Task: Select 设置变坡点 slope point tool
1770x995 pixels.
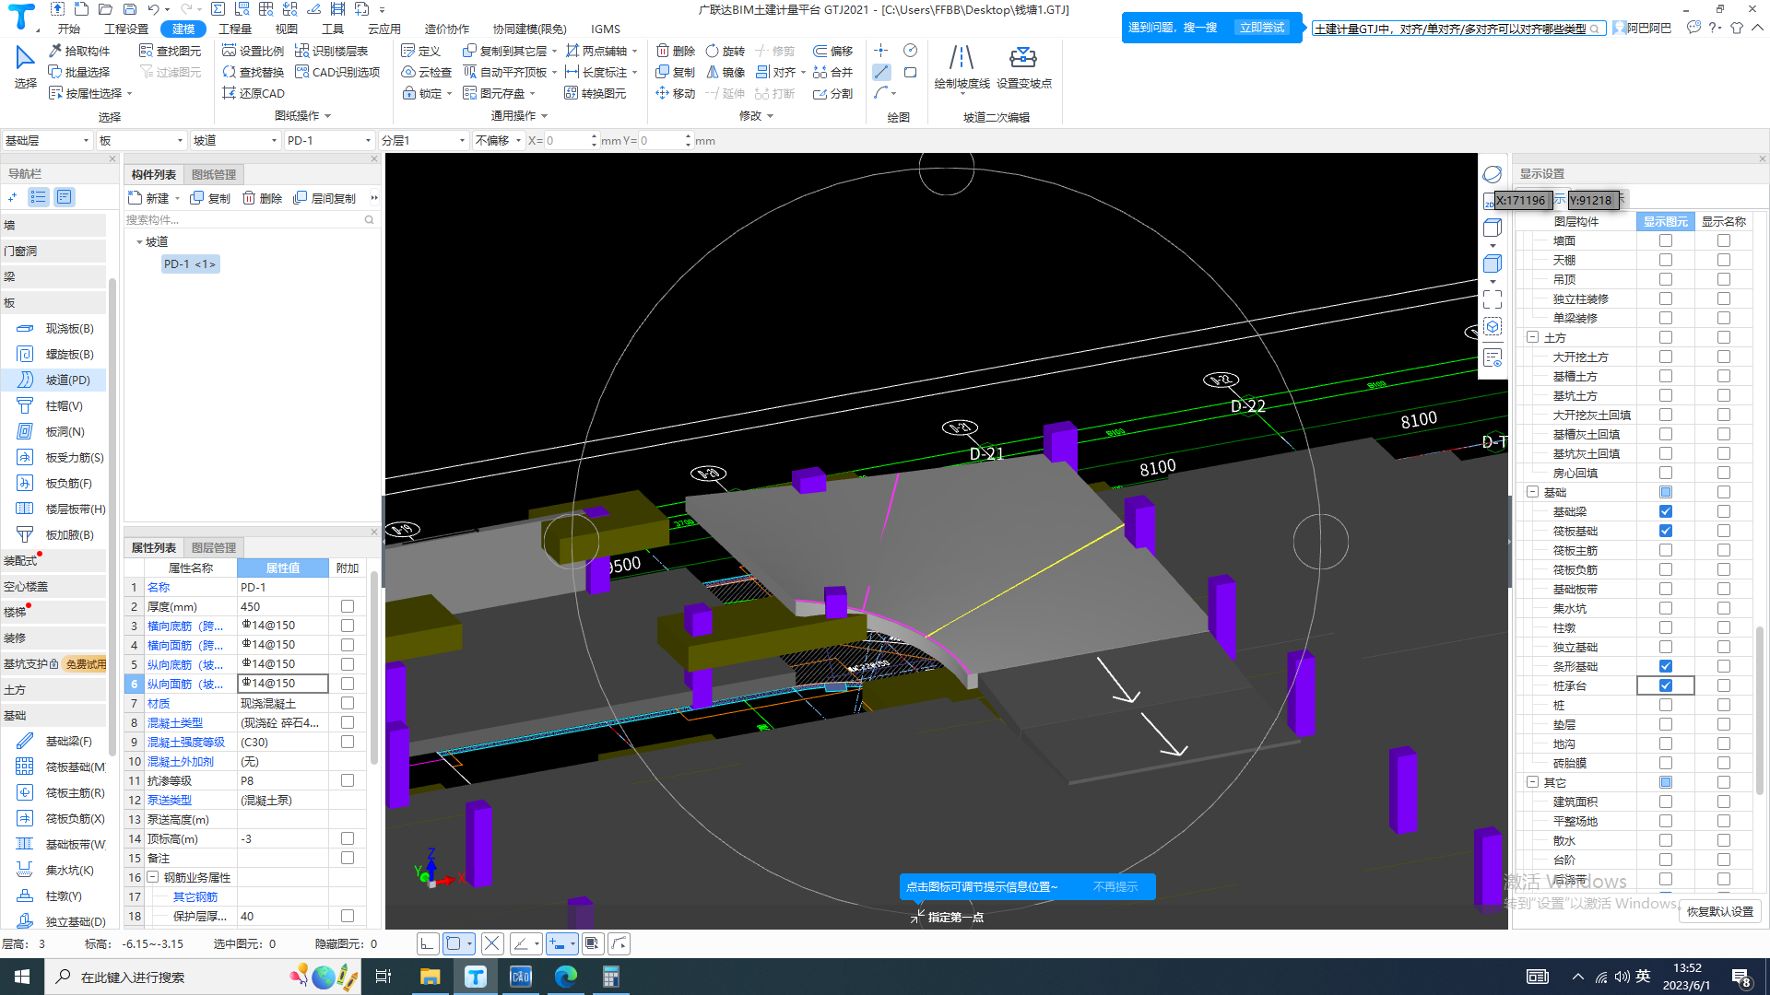Action: (1023, 67)
